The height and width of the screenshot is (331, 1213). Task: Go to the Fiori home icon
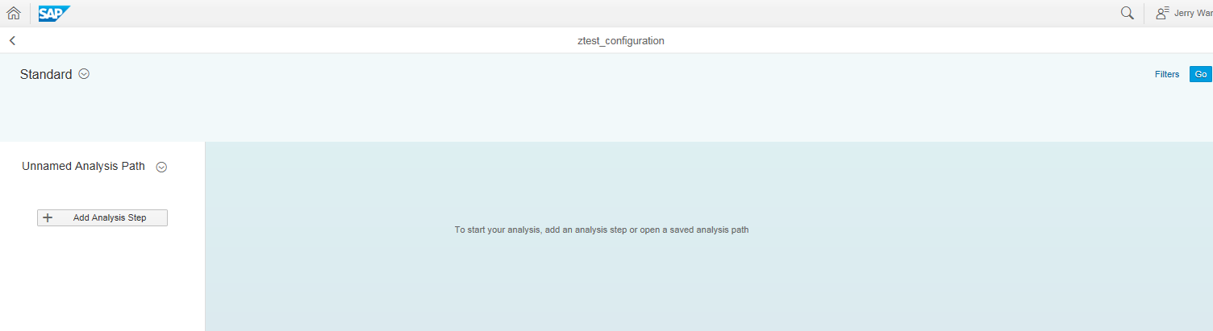click(x=14, y=13)
